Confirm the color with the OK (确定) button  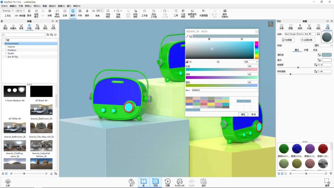pyautogui.click(x=243, y=114)
